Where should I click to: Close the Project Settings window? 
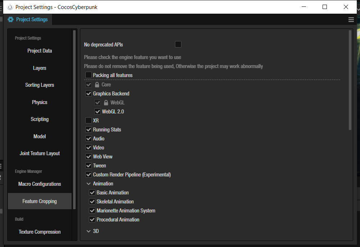coord(346,7)
